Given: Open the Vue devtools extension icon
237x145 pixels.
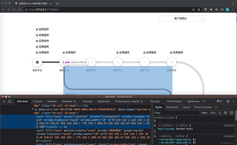Looking at the screenshot, I should [x=206, y=10].
